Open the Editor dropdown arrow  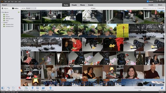[x=39, y=88]
